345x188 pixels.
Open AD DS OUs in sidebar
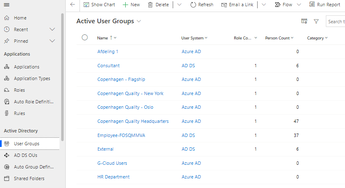pyautogui.click(x=26, y=155)
